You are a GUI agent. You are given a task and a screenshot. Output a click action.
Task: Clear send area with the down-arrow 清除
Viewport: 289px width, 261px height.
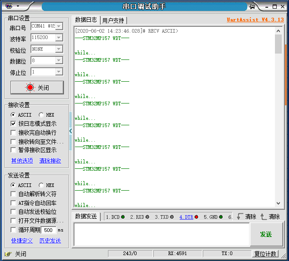click(246, 217)
